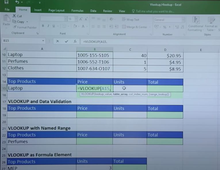Click the Bottom Align icon
The height and width of the screenshot is (170, 220).
coord(104,20)
